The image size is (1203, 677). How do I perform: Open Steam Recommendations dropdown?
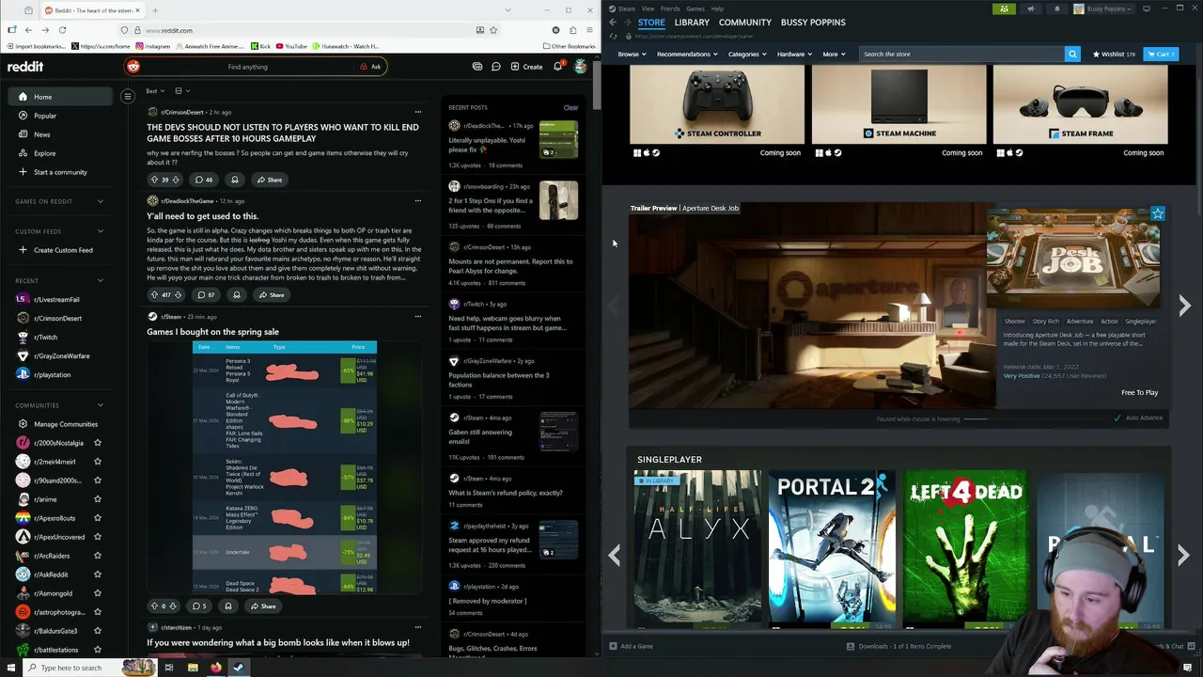click(687, 54)
